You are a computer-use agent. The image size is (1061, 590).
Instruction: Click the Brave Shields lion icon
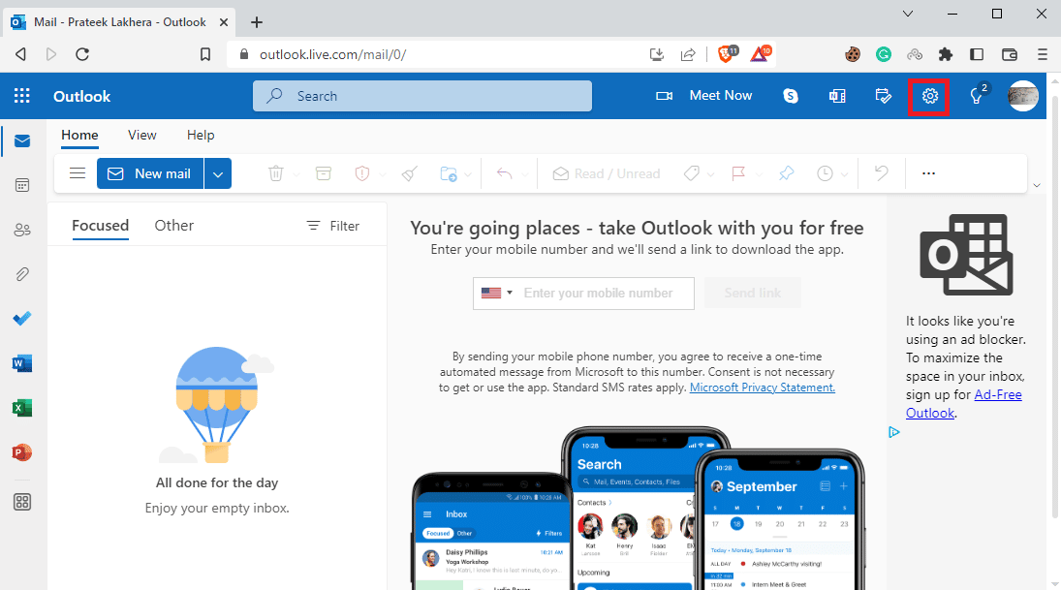(728, 53)
